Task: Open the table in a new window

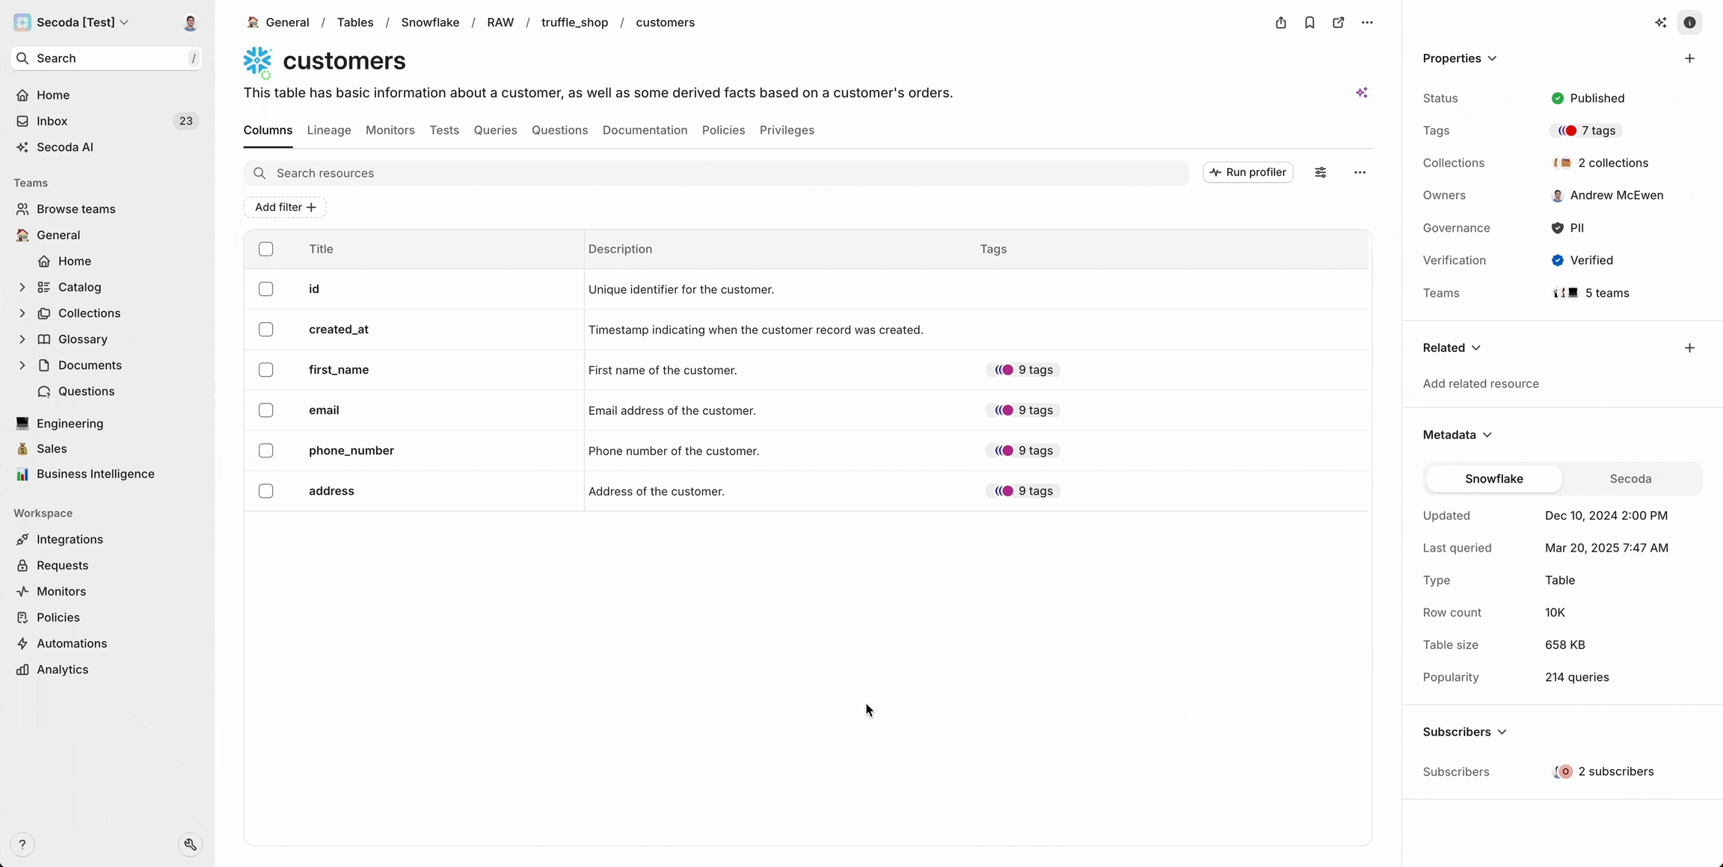Action: (1338, 22)
